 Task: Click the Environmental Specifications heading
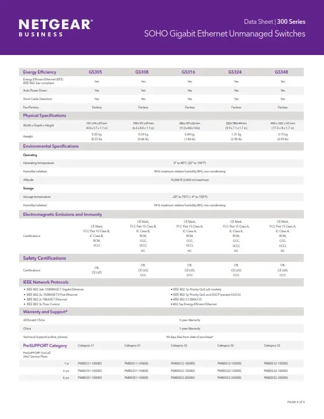tap(51, 146)
